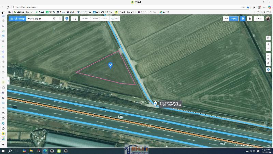The image size is (273, 154).
Task: Switch to skyview satellite map mode
Action: (233, 19)
